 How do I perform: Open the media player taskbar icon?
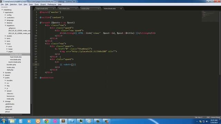[x=29, y=121]
